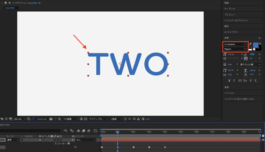Open the composition flowchart icon in viewer
The image size is (265, 152).
point(138,119)
